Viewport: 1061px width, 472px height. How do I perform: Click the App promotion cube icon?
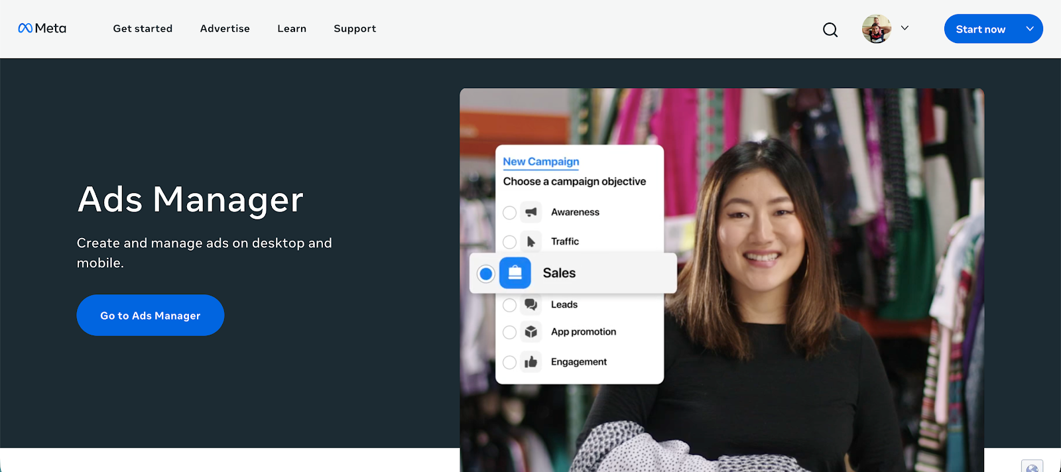tap(531, 332)
